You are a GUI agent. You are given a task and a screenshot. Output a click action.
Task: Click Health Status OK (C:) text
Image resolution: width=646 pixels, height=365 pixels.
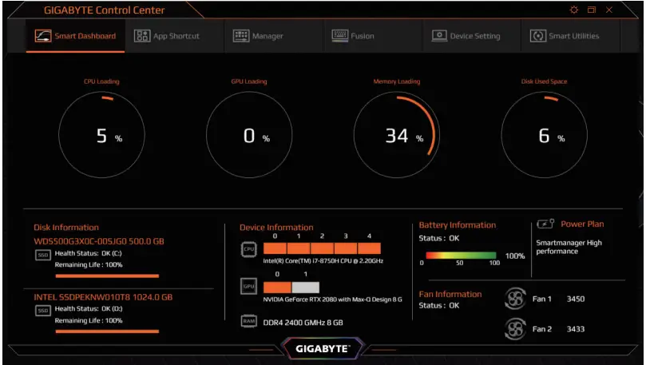(x=88, y=253)
